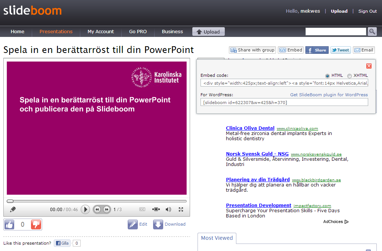Open the Norsk Svensk Guld - NSG ad
Viewport: 382px width, 251px height.
tap(257, 154)
